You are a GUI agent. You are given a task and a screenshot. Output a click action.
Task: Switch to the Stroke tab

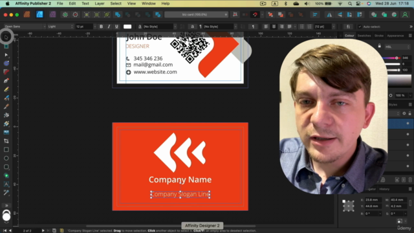tap(379, 36)
